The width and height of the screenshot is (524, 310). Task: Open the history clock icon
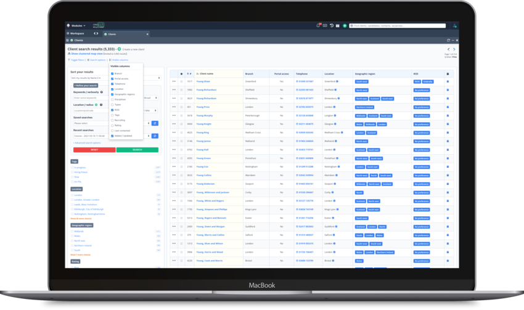[x=332, y=25]
